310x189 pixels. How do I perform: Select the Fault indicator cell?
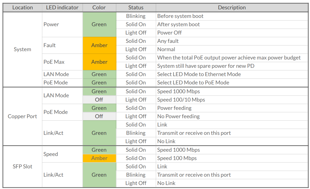[x=50, y=45]
